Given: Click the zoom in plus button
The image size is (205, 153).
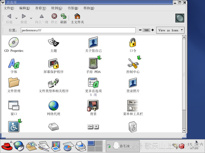Looking at the screenshot, I should click(x=152, y=30).
